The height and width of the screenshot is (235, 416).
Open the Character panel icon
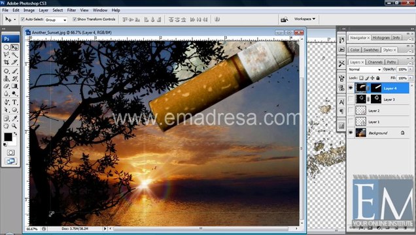point(341,102)
